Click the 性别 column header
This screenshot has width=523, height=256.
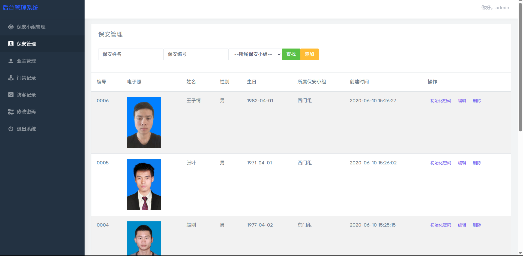pyautogui.click(x=225, y=82)
